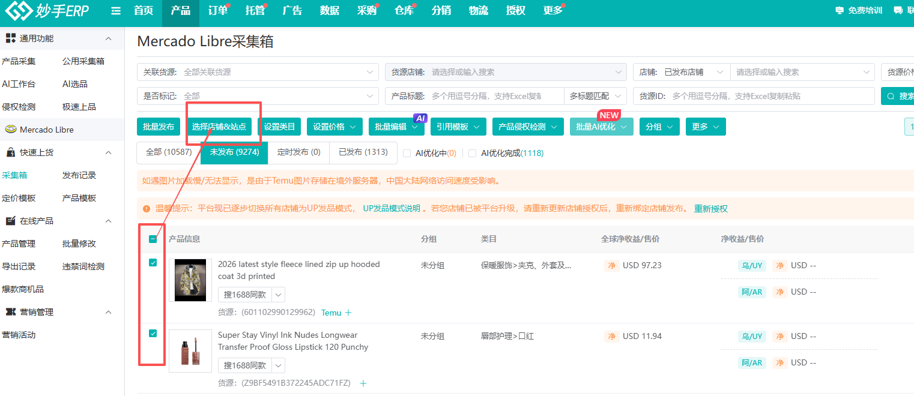Open the 首页 top menu
This screenshot has height=396, width=914.
click(x=144, y=11)
